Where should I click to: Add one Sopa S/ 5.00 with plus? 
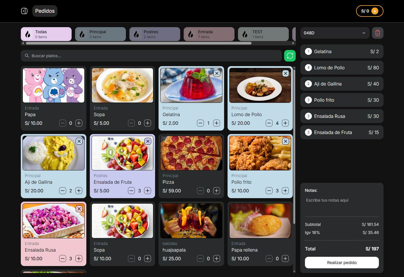148,123
